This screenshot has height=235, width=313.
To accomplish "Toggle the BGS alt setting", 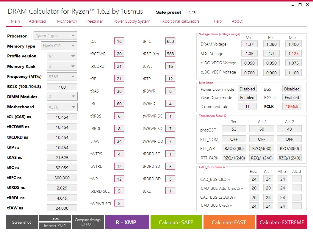I will click(292, 97).
